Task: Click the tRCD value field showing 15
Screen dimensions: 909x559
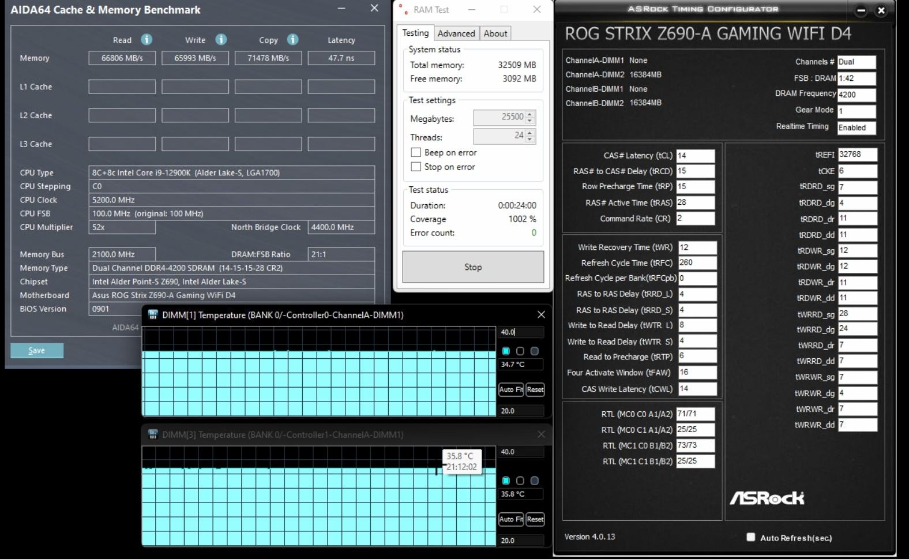Action: click(696, 171)
